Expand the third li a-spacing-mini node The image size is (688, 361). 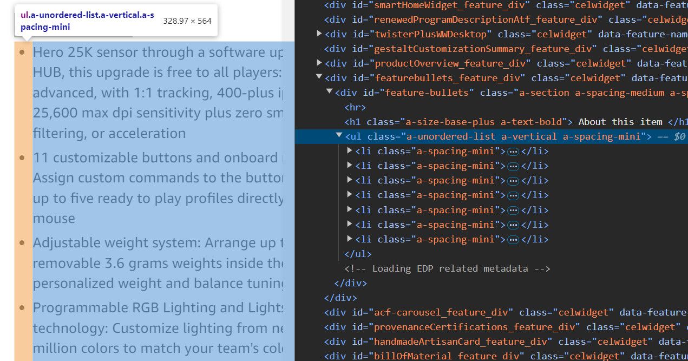coord(350,181)
